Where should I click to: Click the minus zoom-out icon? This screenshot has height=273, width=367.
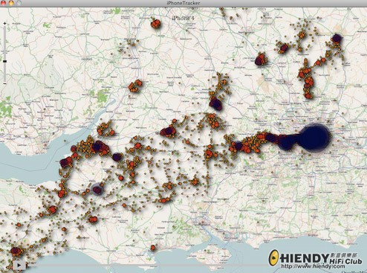tap(4, 83)
